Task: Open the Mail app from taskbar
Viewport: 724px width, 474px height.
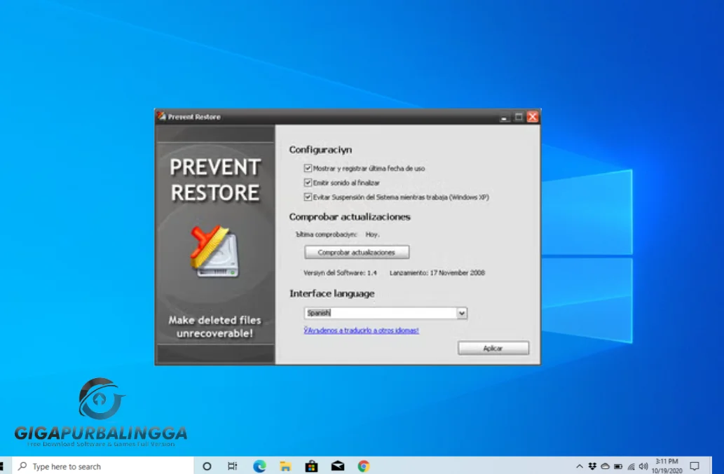Action: 338,466
